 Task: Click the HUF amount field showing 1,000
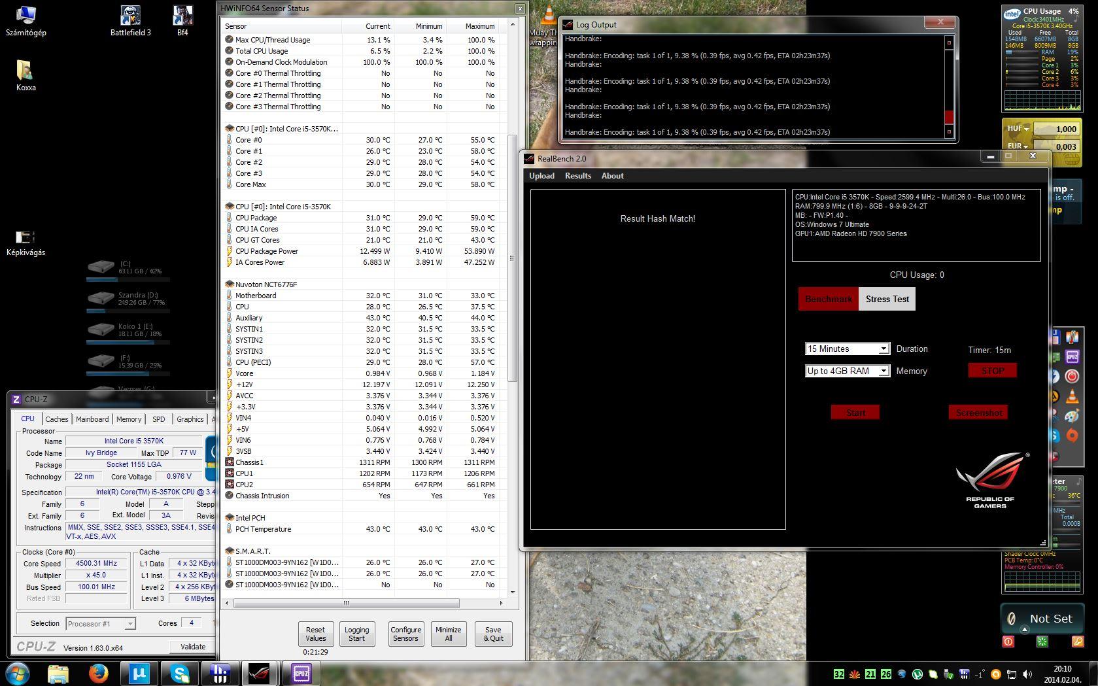[x=1055, y=129]
